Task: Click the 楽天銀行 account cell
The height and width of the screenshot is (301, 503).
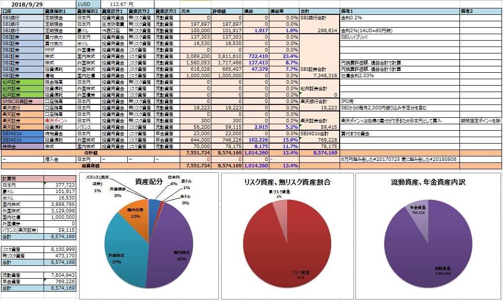Action: click(x=22, y=108)
